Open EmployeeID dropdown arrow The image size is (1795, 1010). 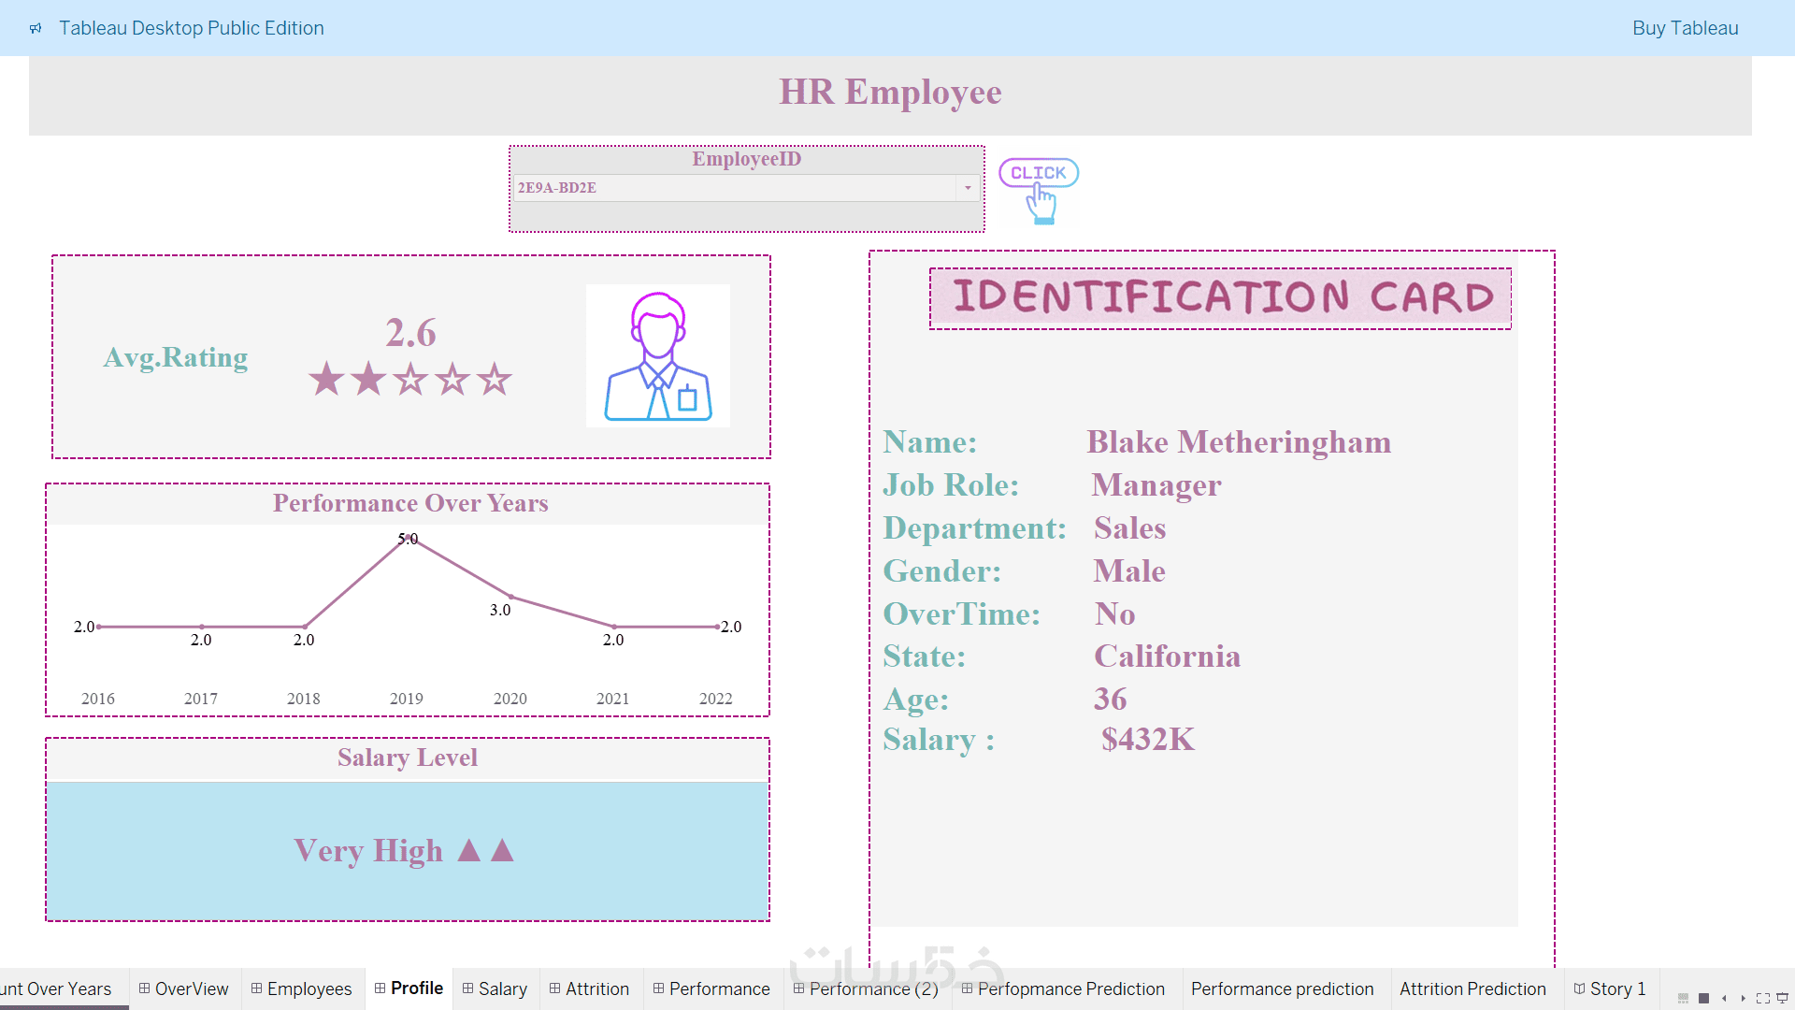pos(968,188)
